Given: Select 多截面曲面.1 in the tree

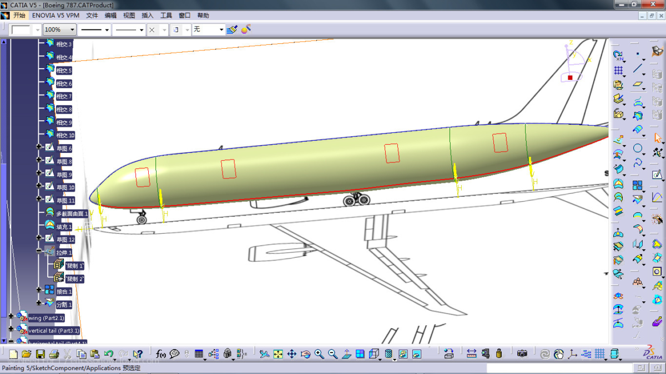Looking at the screenshot, I should [72, 214].
